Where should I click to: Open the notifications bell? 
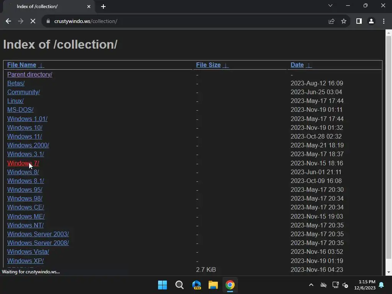tap(382, 285)
